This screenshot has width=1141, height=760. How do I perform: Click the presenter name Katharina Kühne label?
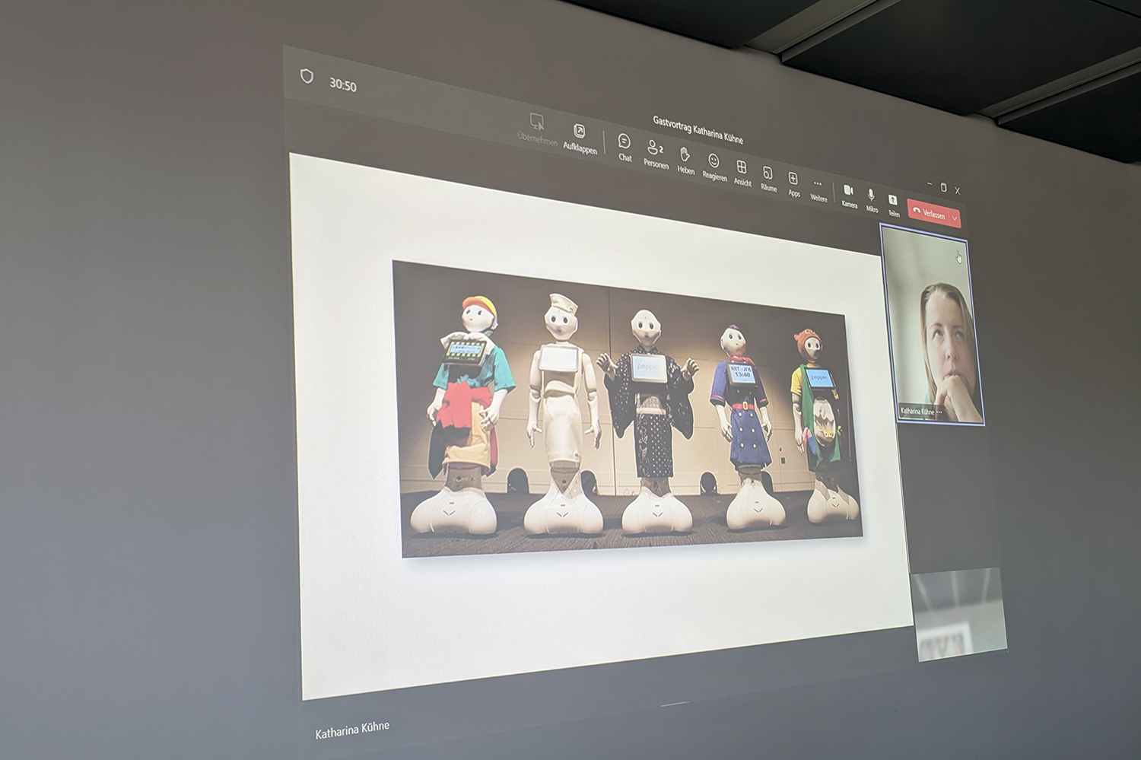point(352,730)
